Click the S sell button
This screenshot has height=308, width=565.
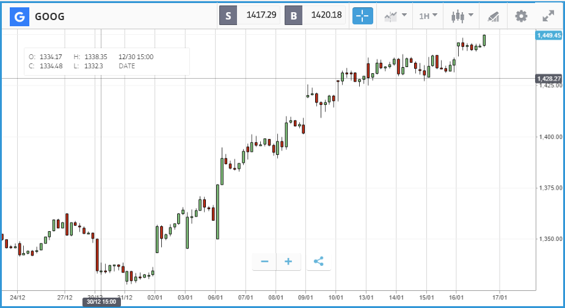point(228,16)
